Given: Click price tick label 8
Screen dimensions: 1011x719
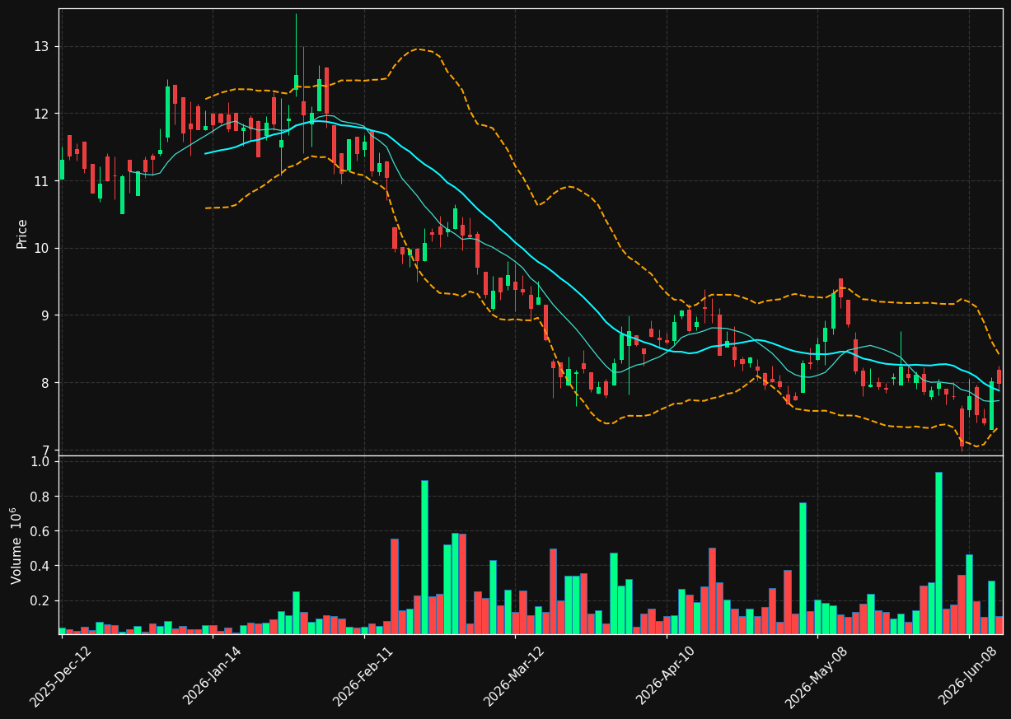Looking at the screenshot, I should [44, 383].
